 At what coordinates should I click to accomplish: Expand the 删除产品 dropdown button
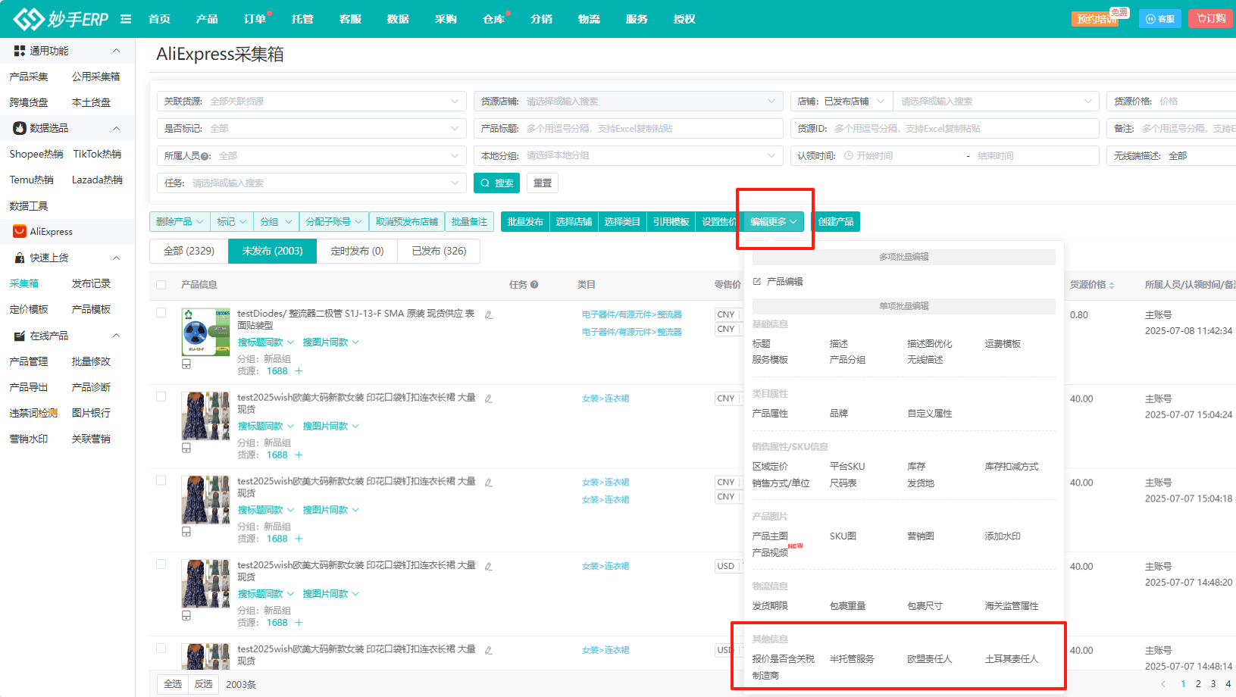coord(180,221)
